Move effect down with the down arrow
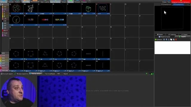Screen dimensions: 191x107 tap(167, 40)
